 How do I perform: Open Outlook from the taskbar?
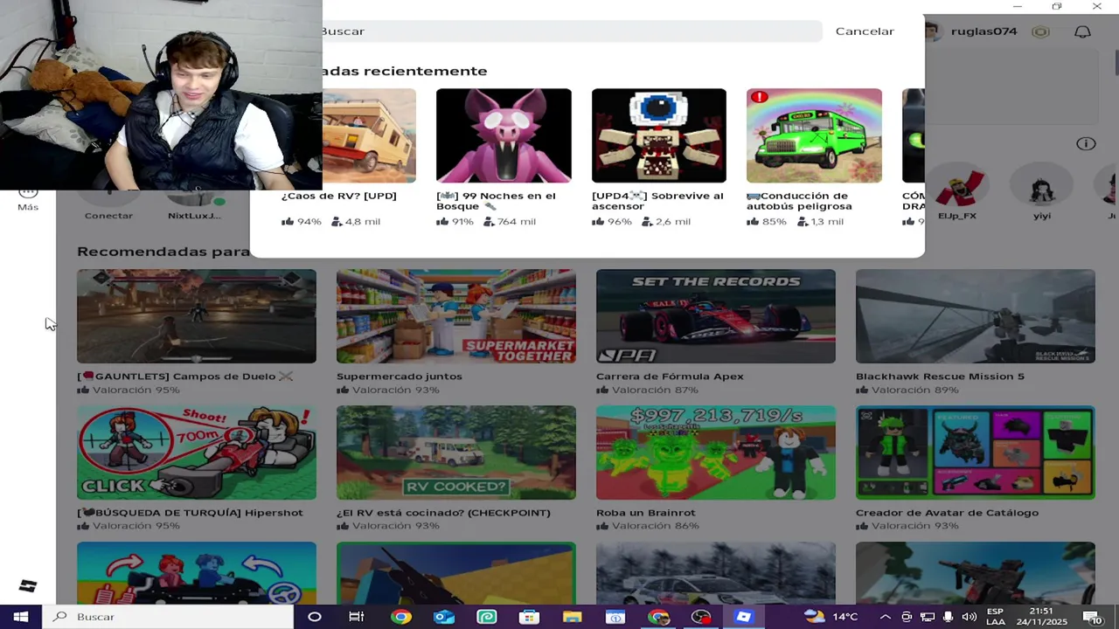(444, 617)
